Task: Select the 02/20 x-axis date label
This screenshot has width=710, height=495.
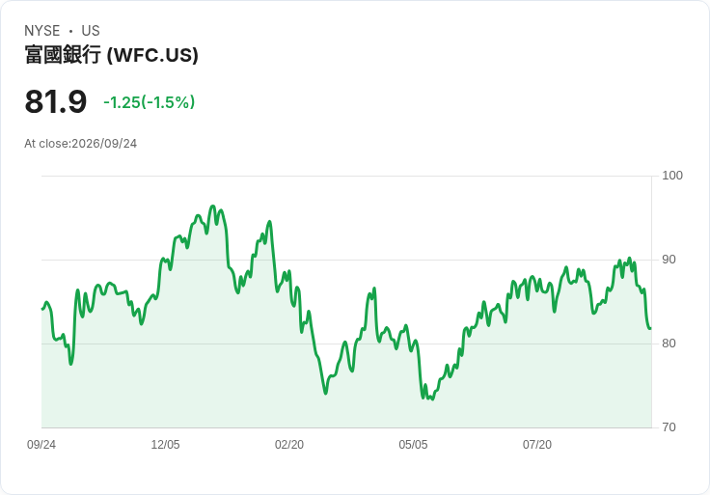Action: [289, 445]
